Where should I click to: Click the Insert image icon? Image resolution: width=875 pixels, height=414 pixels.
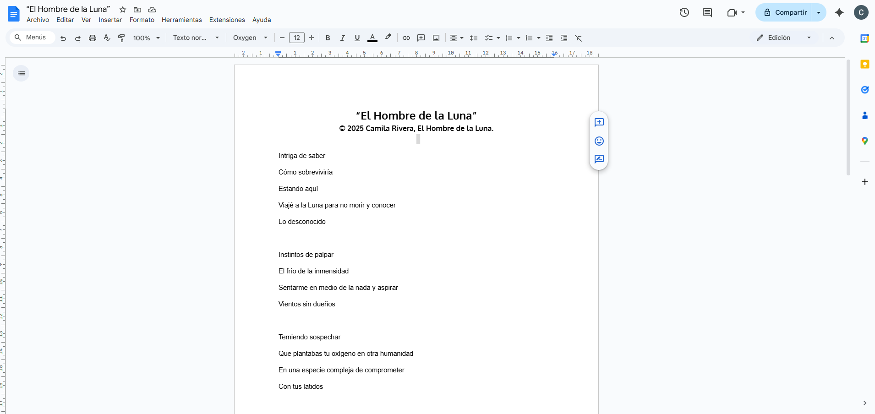(436, 38)
